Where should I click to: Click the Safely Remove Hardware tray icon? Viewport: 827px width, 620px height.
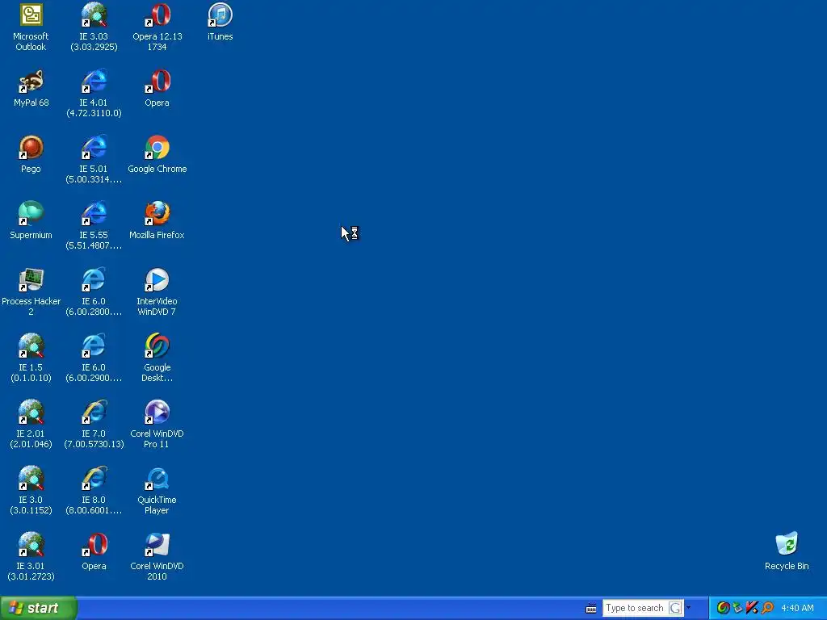point(738,608)
